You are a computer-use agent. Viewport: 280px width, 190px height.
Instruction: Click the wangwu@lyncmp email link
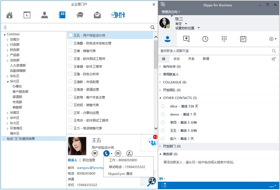pos(90,168)
